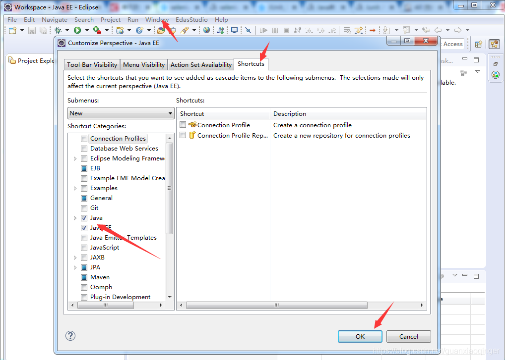Viewport: 505px width, 360px height.
Task: Click the Disconnect debug icon
Action: (298, 30)
